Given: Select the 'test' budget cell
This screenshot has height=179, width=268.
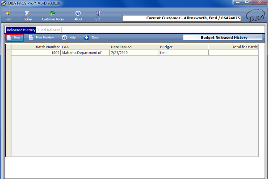Looking at the screenshot, I should 184,53.
